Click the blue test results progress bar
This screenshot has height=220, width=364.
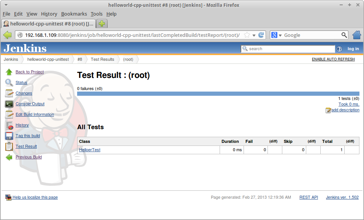(x=218, y=94)
